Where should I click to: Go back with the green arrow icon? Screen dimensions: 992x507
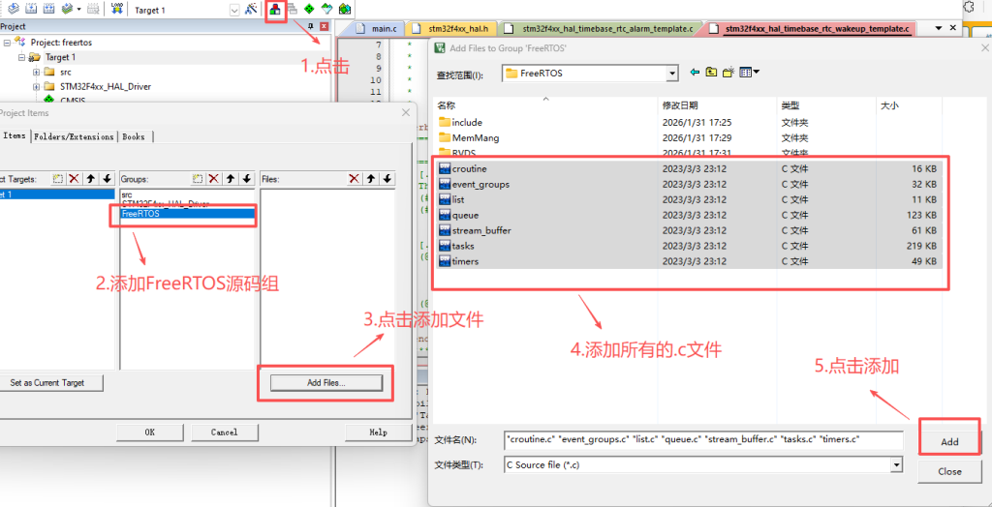click(695, 73)
